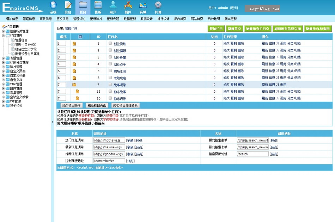Image resolution: width=335 pixels, height=222 pixels.
Task: Click the order input for 创业资讯
Action: pos(61,44)
